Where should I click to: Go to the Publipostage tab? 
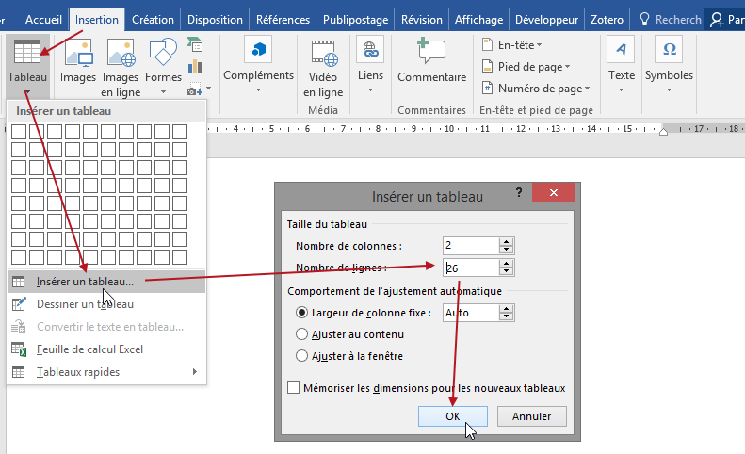pos(355,20)
